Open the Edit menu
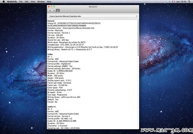 click(26, 2)
